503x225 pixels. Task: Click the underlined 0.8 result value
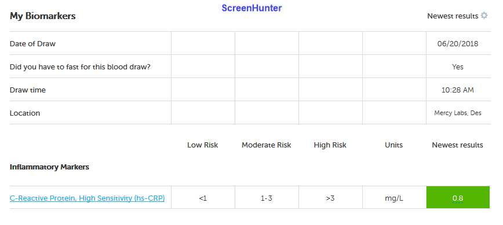458,198
